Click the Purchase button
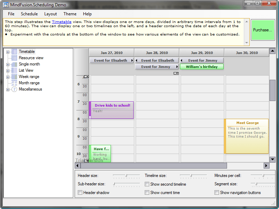This screenshot has height=209, width=279. (x=263, y=30)
